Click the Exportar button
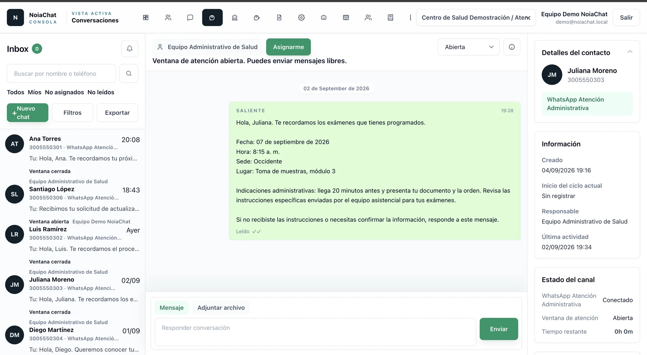647x355 pixels. click(117, 113)
